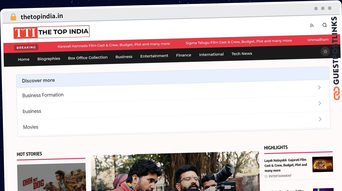Open the search magnifier icon
Screen dimensions: 342x191
coord(325,25)
